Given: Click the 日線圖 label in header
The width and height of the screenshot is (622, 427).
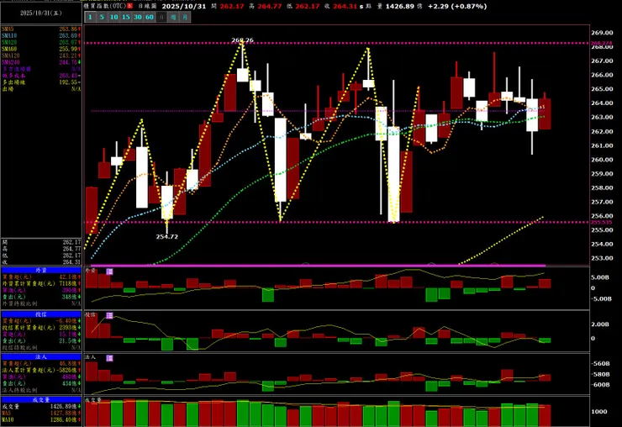Looking at the screenshot, I should (147, 6).
